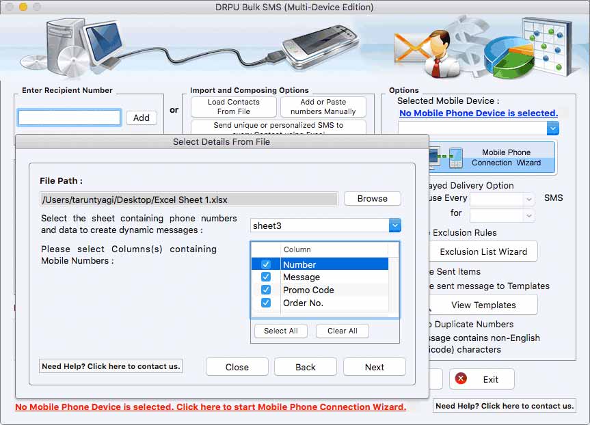The image size is (590, 425).
Task: Uncheck the Order No. column checkbox
Action: coord(267,302)
